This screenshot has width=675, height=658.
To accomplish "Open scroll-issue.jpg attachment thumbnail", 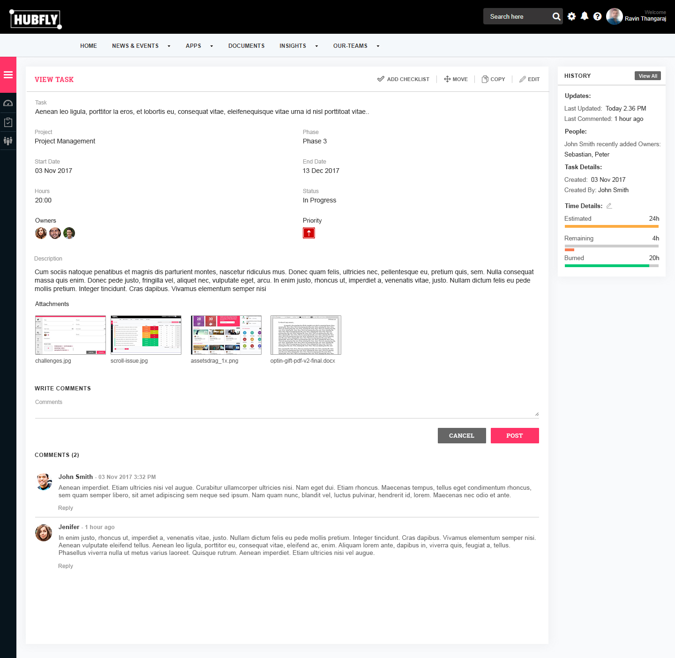I will pyautogui.click(x=146, y=335).
